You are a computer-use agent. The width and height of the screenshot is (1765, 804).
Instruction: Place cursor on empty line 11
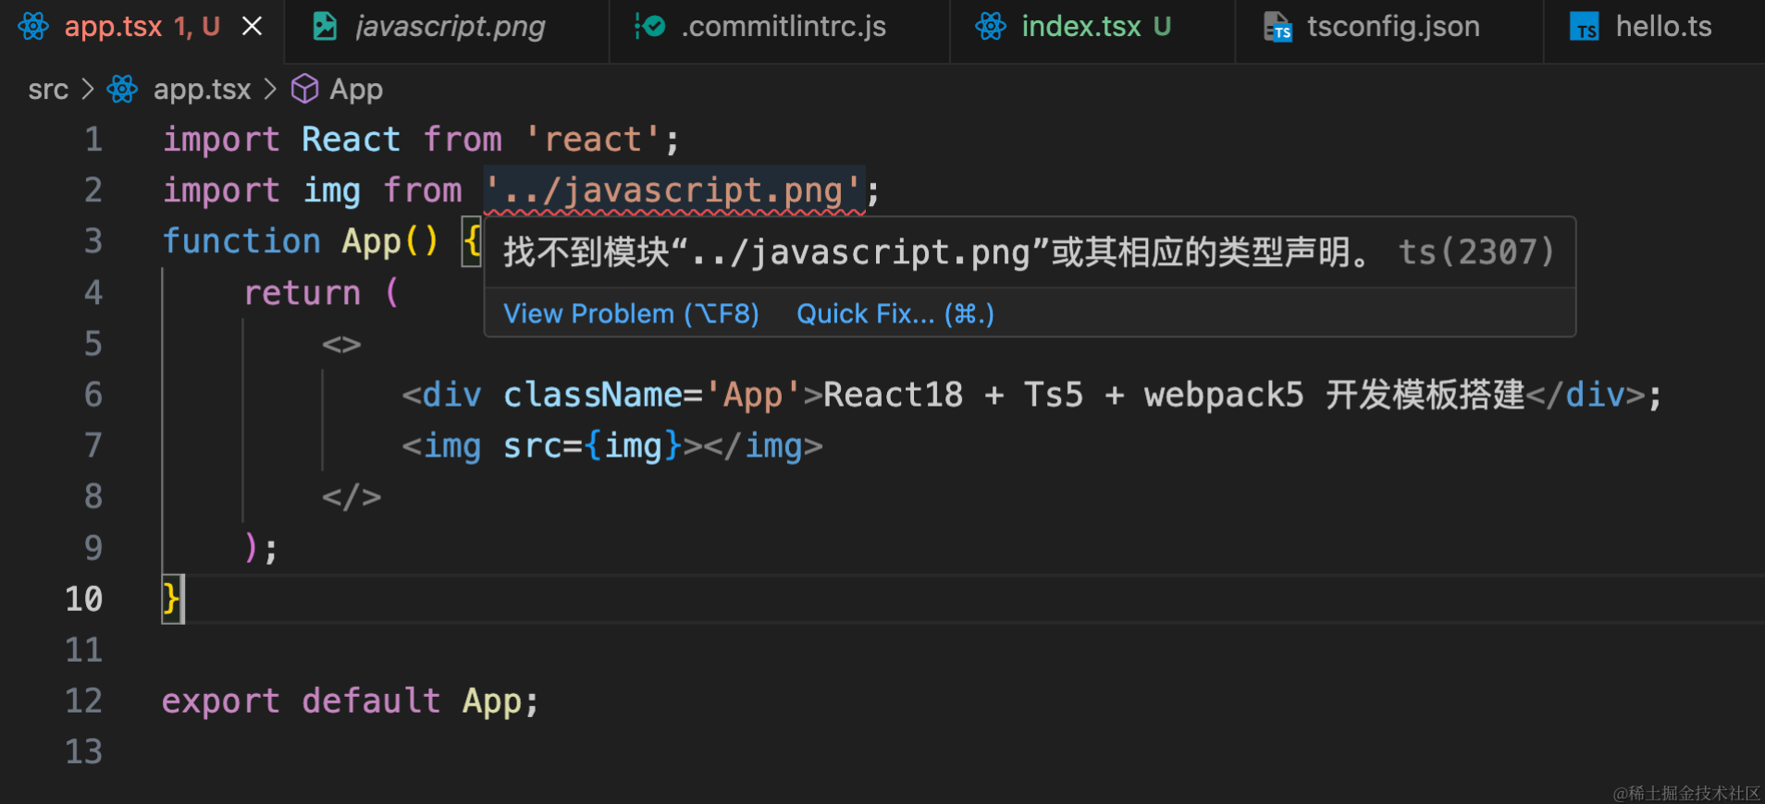(962, 651)
